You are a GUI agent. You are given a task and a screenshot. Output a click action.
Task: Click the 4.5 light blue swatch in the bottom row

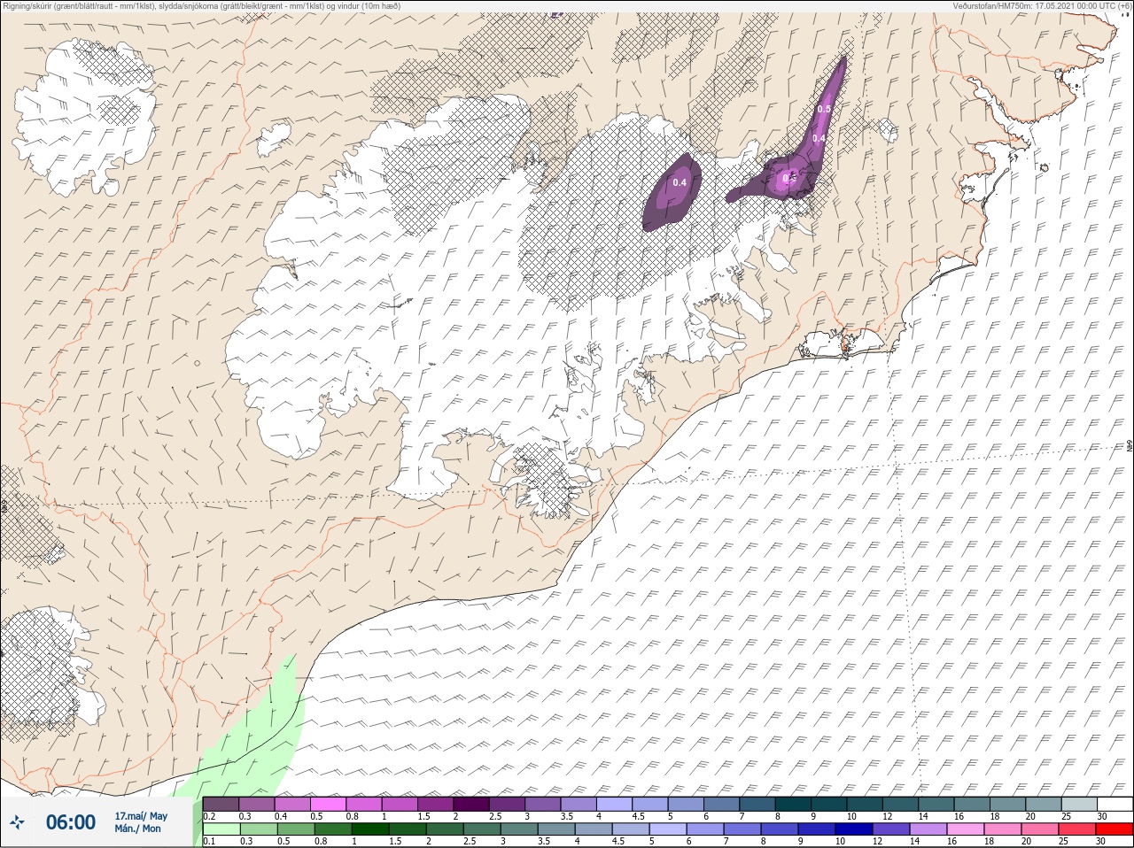click(631, 829)
